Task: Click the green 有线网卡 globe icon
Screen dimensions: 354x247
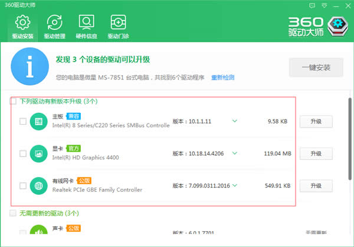Action: point(38,186)
